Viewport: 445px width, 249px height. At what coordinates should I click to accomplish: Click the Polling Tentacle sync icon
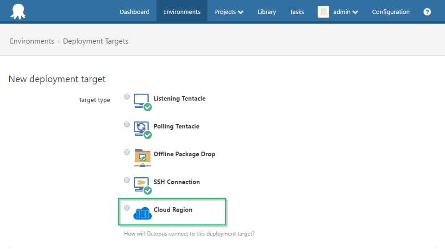[142, 129]
